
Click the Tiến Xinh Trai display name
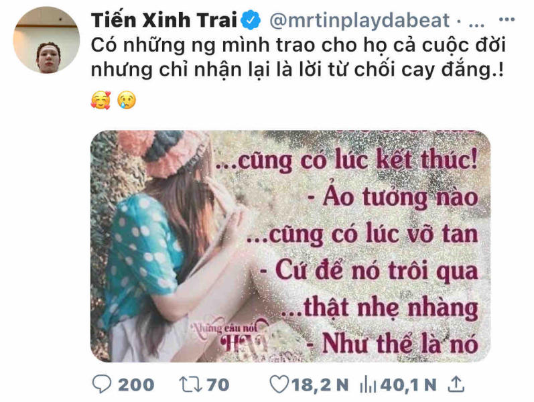pyautogui.click(x=164, y=20)
